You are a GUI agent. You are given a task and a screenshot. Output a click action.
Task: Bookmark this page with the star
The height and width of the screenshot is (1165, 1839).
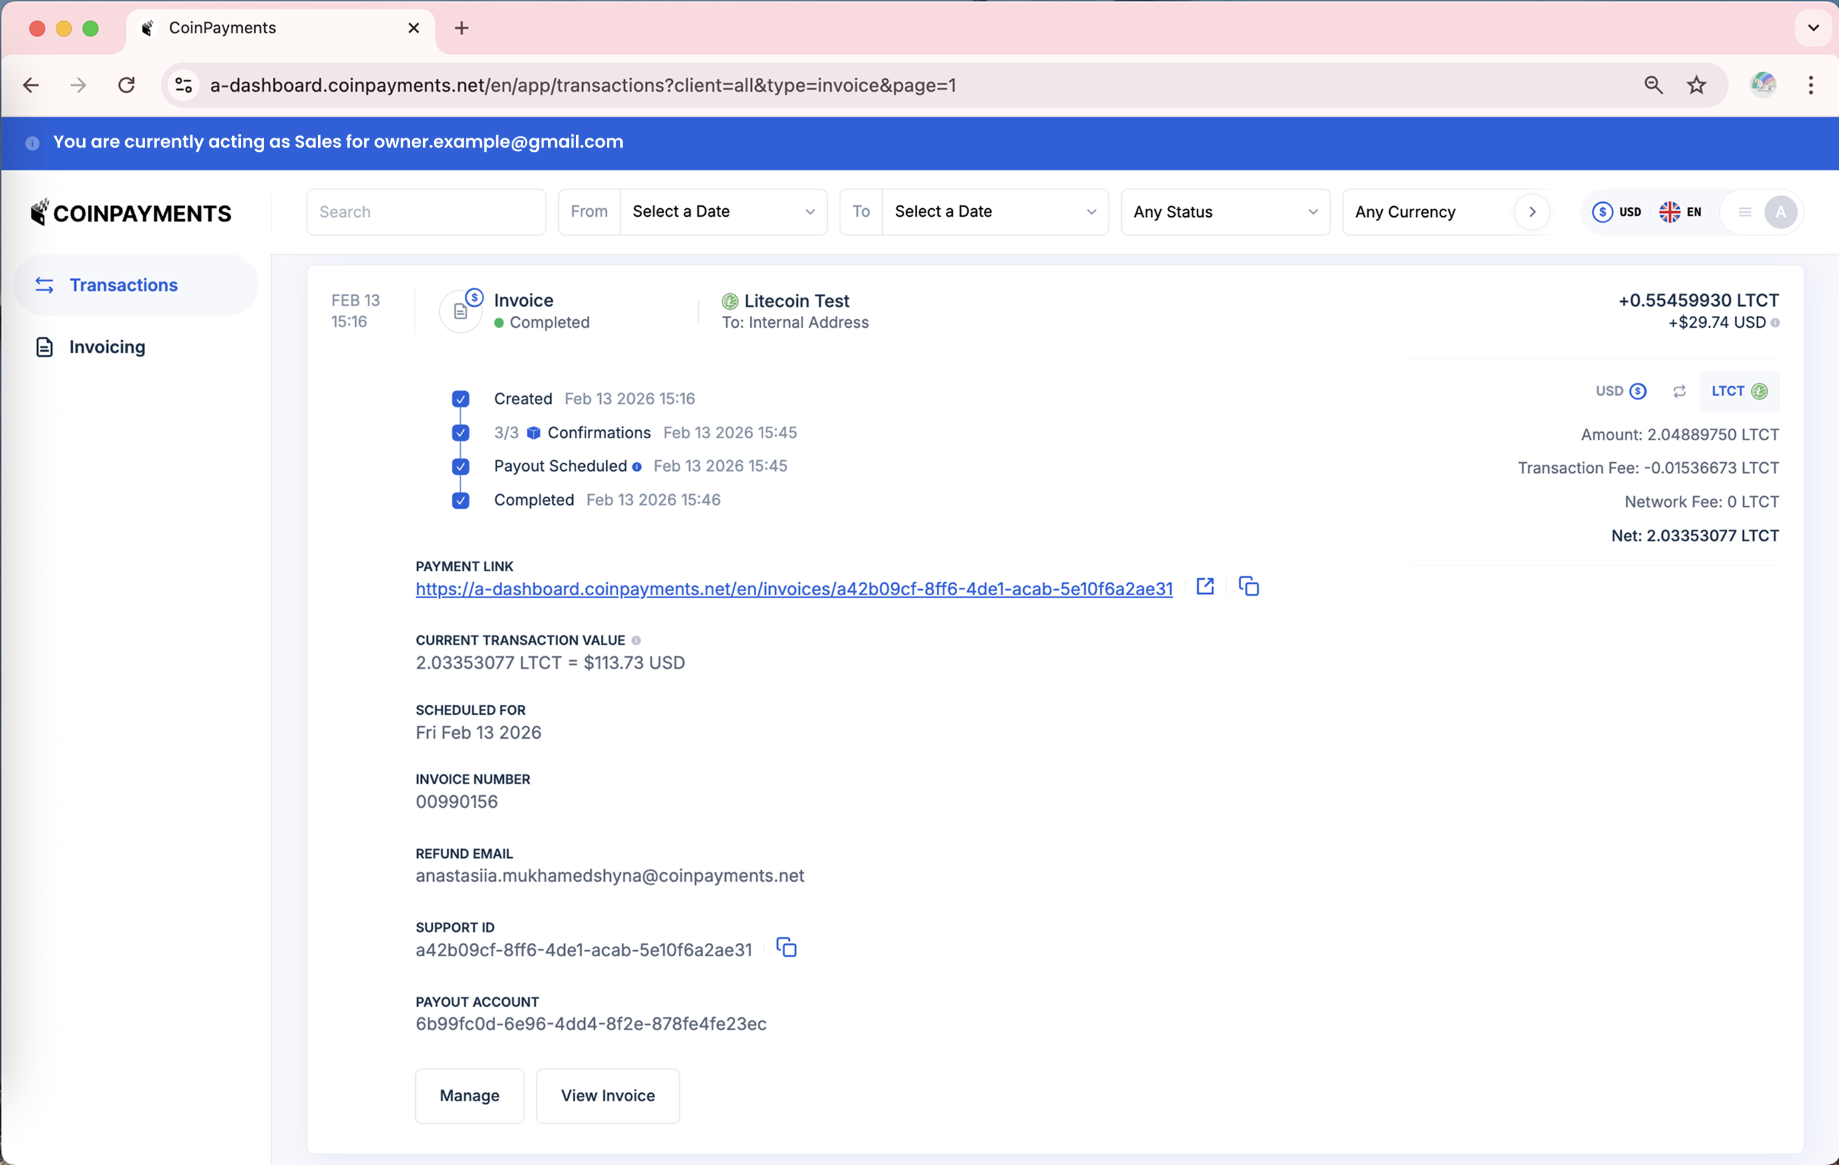pos(1697,84)
